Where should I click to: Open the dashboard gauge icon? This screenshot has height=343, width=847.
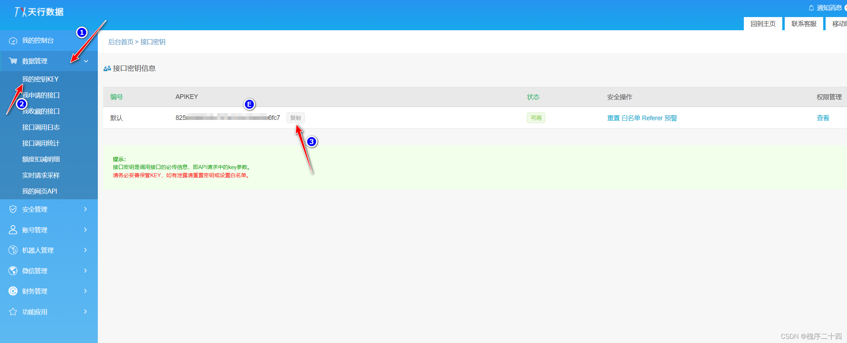pyautogui.click(x=13, y=41)
